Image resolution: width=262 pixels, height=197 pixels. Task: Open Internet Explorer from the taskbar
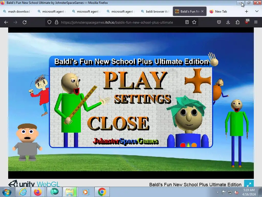click(x=23, y=192)
